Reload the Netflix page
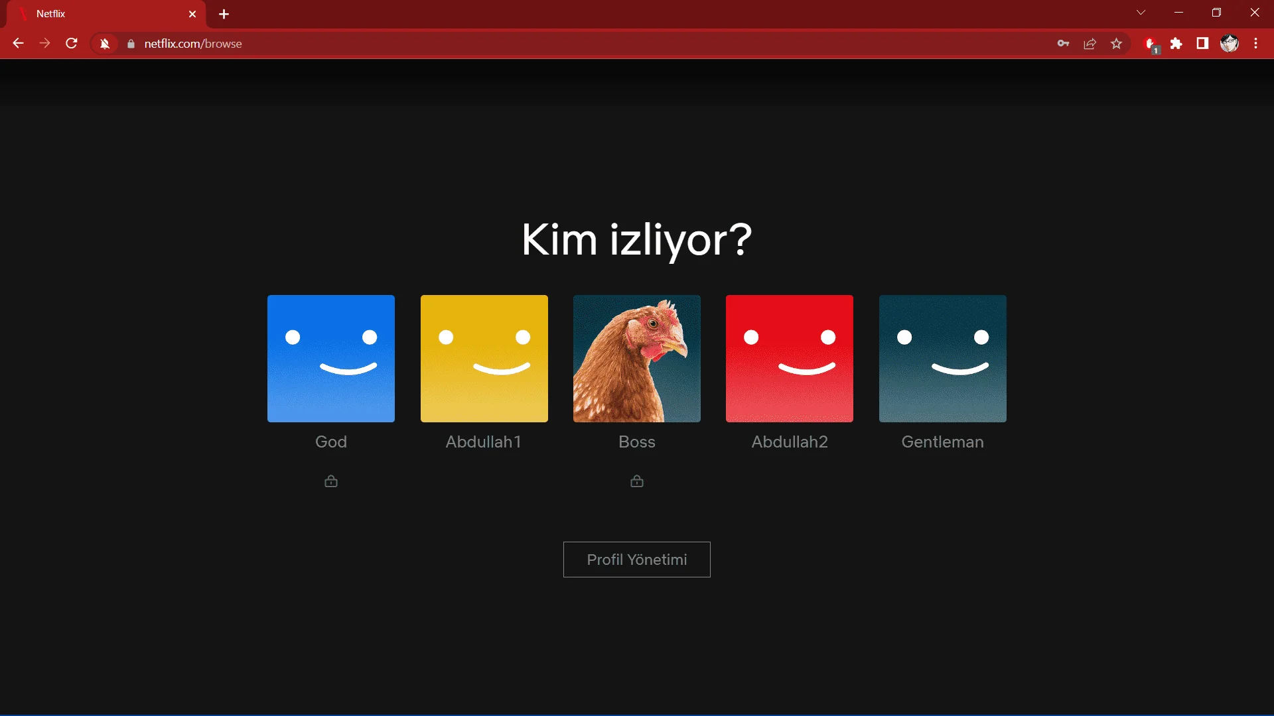This screenshot has height=716, width=1274. tap(72, 44)
